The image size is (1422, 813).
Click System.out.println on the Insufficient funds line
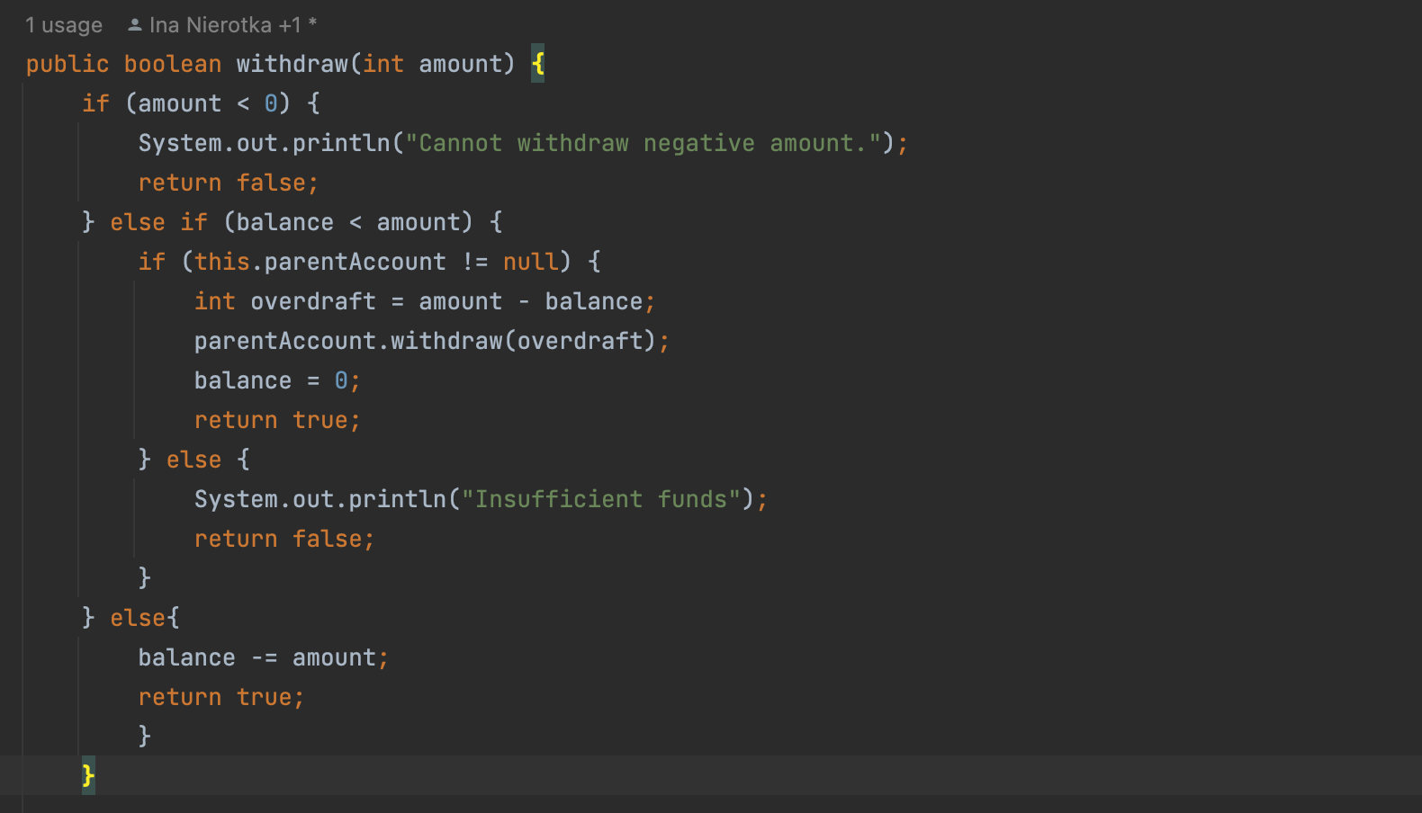(x=320, y=499)
